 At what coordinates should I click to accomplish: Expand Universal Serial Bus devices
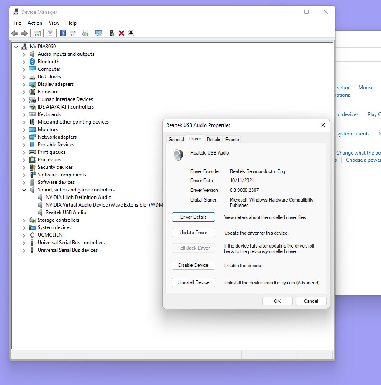point(24,251)
